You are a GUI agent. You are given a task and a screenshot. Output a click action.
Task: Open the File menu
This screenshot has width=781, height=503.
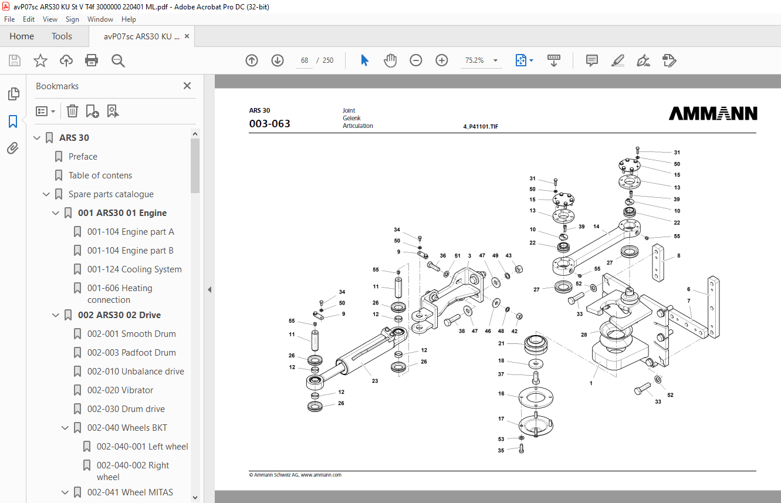point(9,19)
